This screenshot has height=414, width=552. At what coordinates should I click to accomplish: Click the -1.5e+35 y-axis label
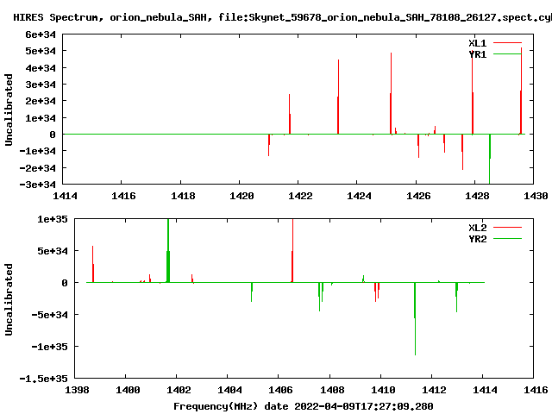pyautogui.click(x=44, y=379)
